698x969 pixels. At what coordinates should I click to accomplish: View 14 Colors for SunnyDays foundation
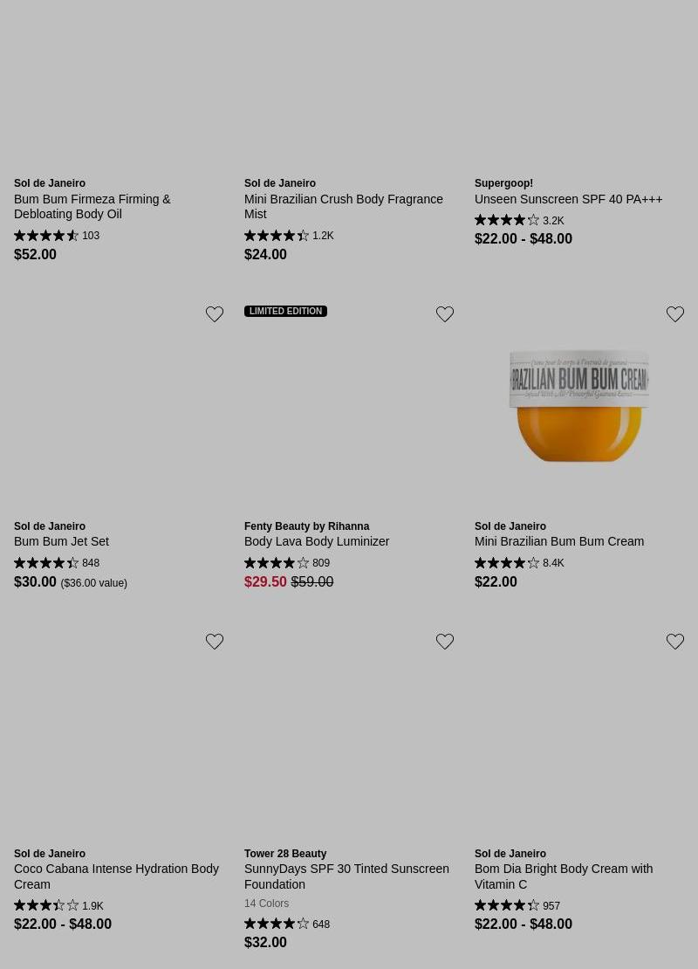pyautogui.click(x=266, y=904)
